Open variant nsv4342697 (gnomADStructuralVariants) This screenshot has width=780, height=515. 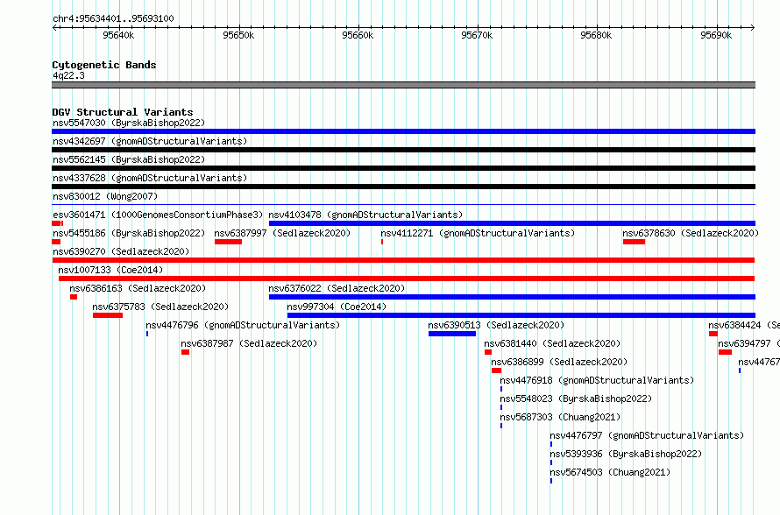click(150, 141)
